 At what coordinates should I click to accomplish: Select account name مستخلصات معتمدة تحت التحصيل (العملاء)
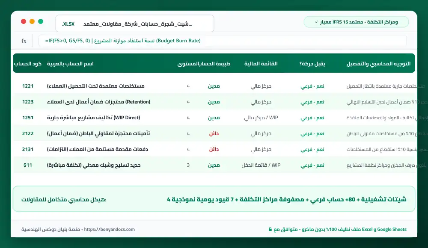click(x=96, y=86)
